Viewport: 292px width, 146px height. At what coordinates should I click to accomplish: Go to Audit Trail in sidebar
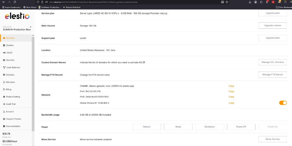(11, 104)
